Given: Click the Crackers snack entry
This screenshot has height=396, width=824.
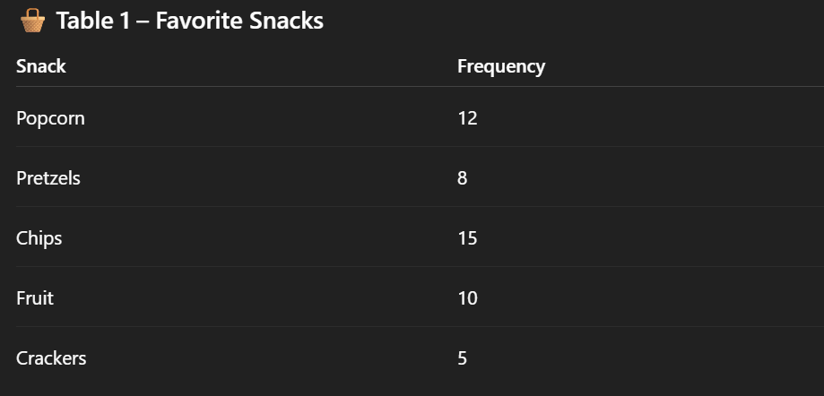Looking at the screenshot, I should tap(51, 357).
